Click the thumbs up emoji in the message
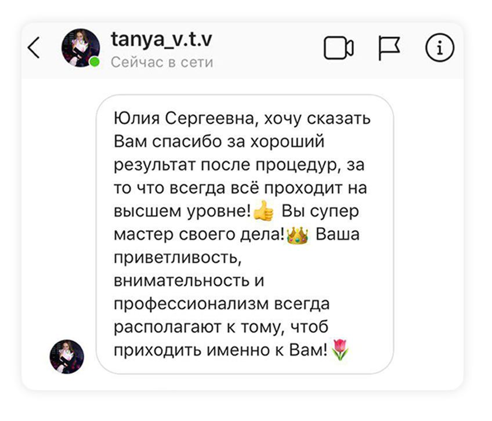 263,211
